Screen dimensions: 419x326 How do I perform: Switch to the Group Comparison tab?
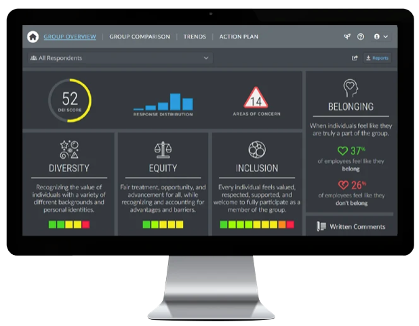pyautogui.click(x=140, y=37)
